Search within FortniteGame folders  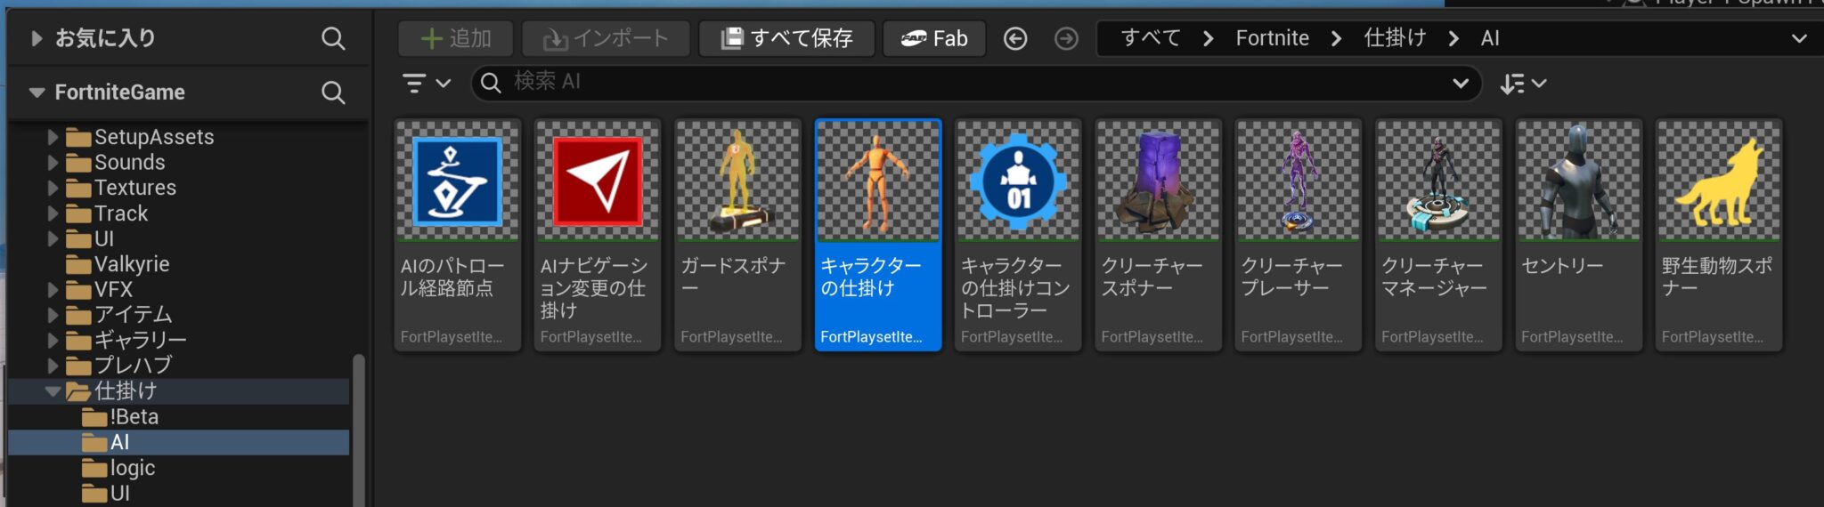[333, 93]
